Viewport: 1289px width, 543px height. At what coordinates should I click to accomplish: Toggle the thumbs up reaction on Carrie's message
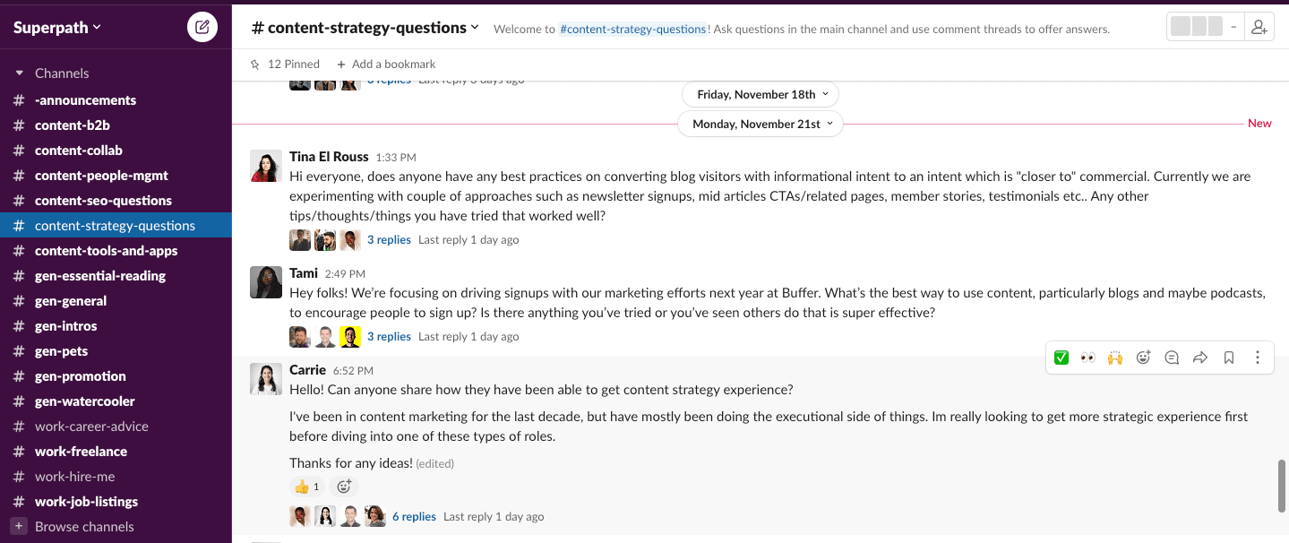pos(306,487)
